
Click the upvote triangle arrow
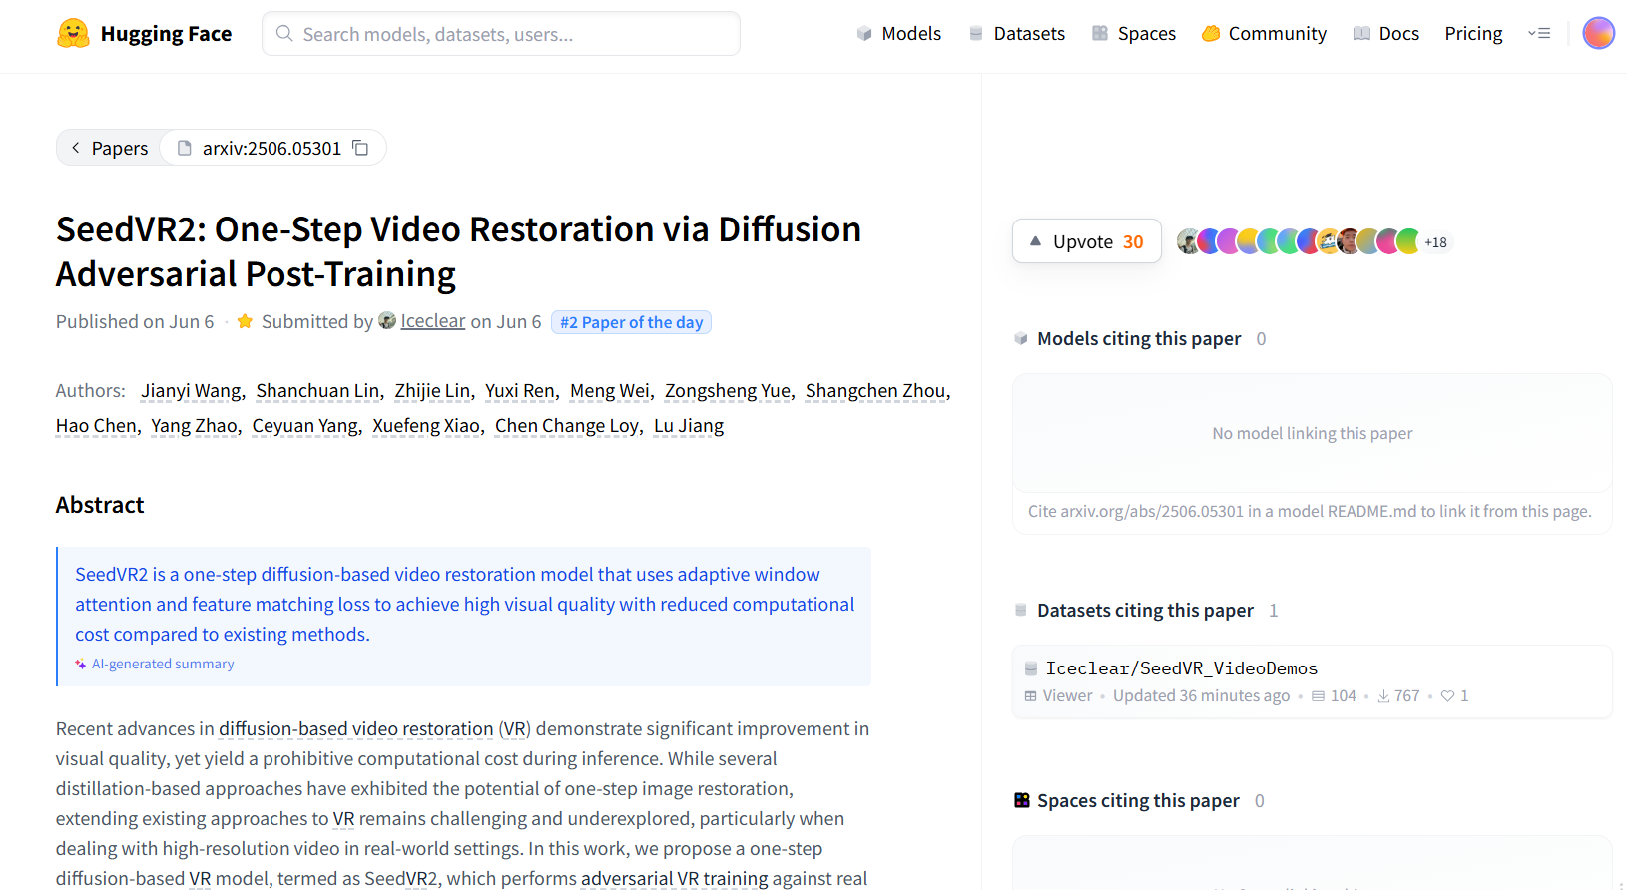tap(1035, 241)
